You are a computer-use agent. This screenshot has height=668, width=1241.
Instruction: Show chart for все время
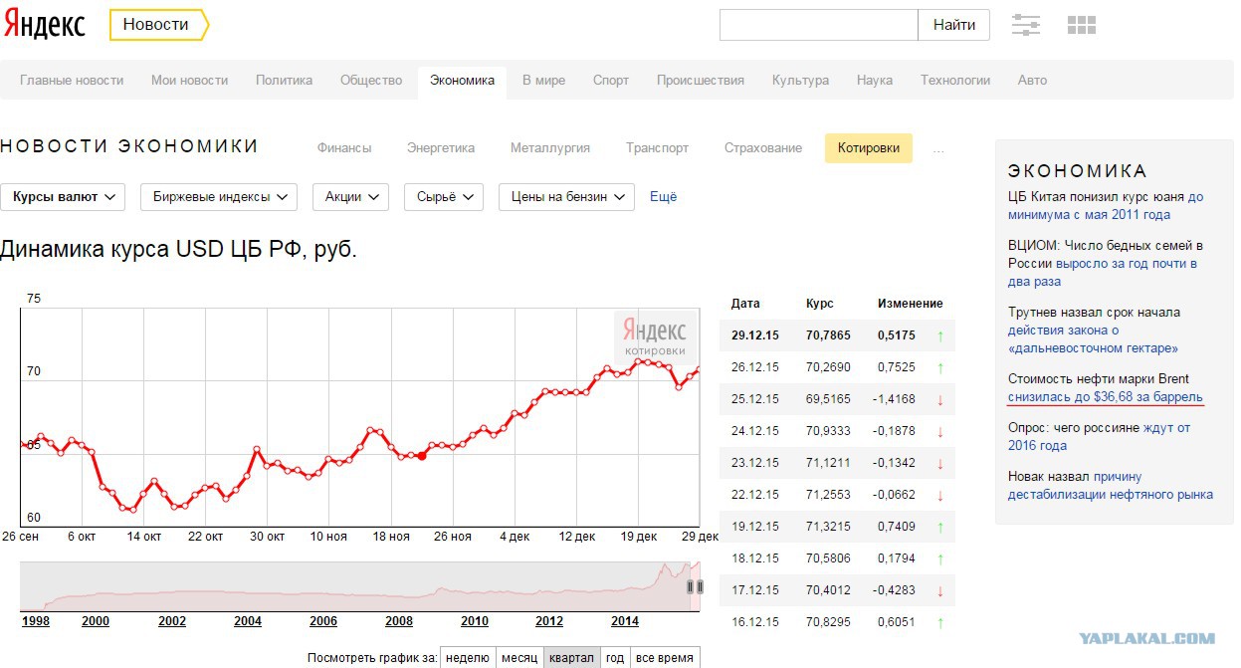665,658
